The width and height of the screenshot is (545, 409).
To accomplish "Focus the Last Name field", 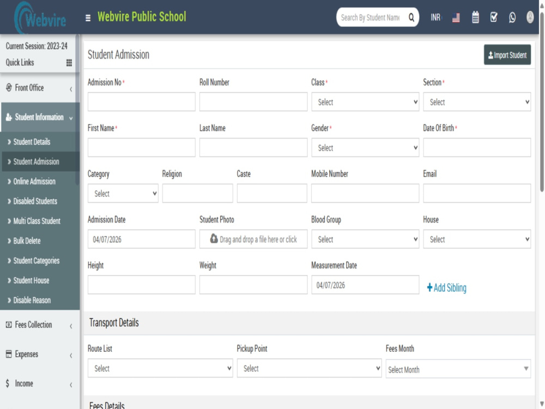I will point(253,148).
